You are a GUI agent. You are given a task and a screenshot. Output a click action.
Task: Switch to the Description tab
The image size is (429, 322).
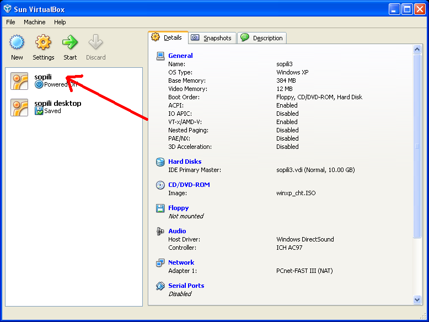coord(262,37)
